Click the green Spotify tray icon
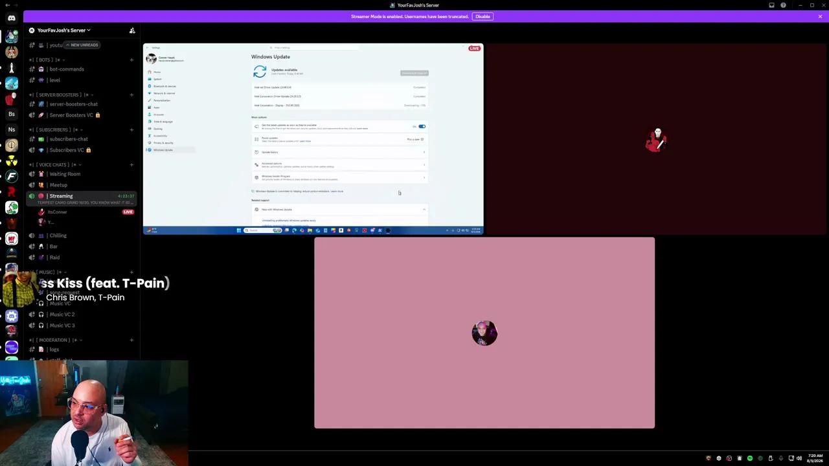The width and height of the screenshot is (829, 466). pyautogui.click(x=750, y=458)
